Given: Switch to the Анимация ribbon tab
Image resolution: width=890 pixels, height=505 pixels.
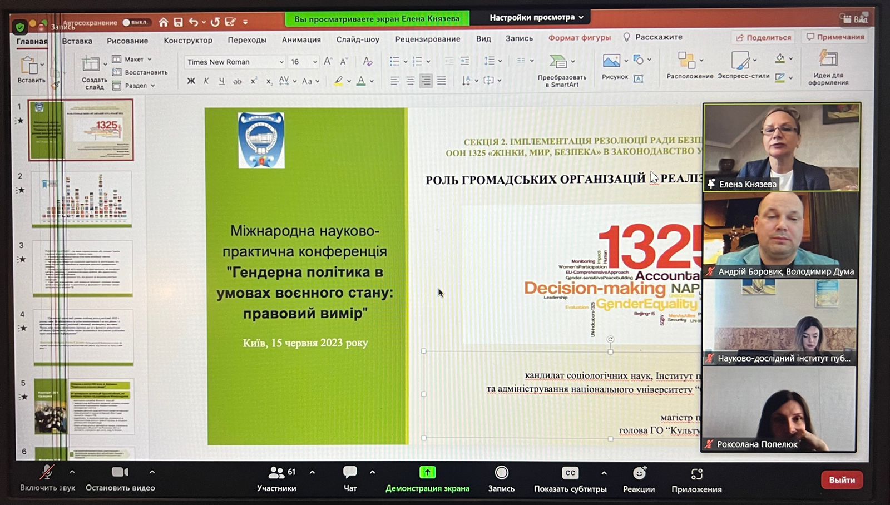Looking at the screenshot, I should (x=301, y=39).
